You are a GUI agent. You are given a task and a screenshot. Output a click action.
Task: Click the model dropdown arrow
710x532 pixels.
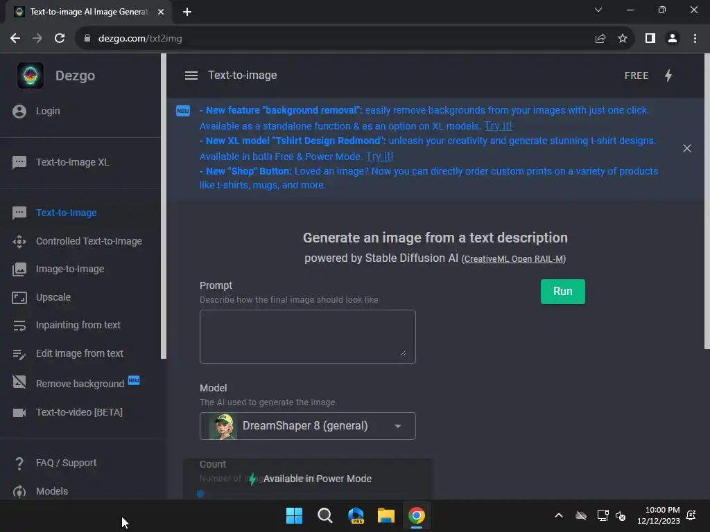pos(398,426)
